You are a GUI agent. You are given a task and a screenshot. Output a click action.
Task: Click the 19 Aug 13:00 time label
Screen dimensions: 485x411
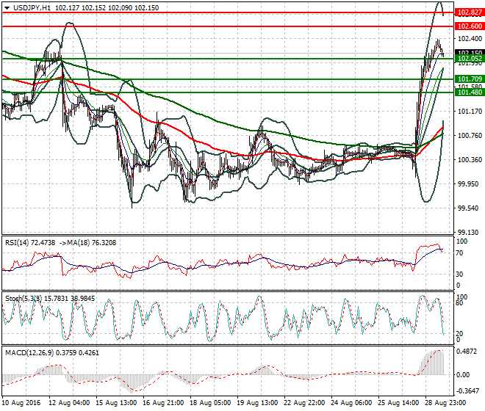(x=257, y=403)
